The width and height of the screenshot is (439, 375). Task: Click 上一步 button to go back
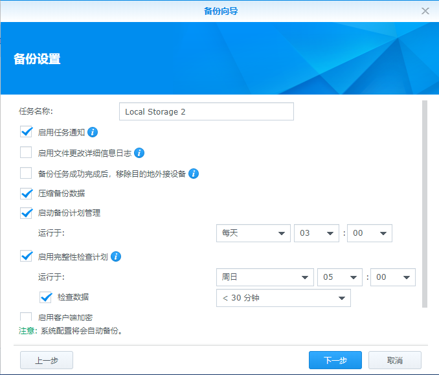coord(47,360)
